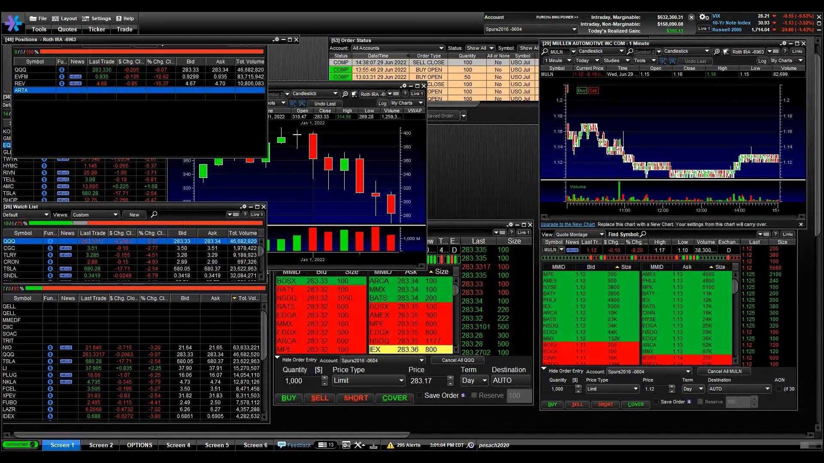This screenshot has height=463, width=824.
Task: Click the zoom-in magnifier on MULLEN chart toolbar
Action: point(717,51)
